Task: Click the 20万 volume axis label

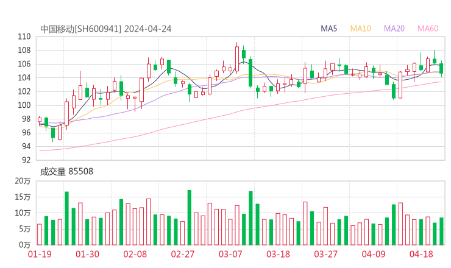Action: (x=23, y=181)
